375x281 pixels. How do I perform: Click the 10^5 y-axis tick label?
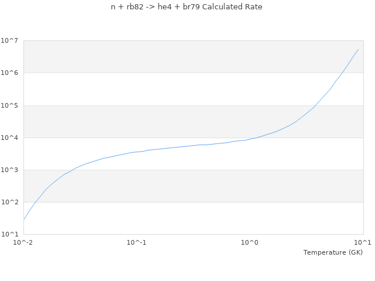coord(10,105)
